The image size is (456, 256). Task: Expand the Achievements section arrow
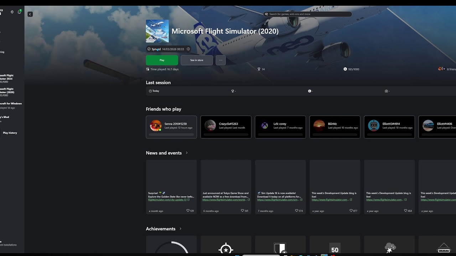tap(181, 229)
